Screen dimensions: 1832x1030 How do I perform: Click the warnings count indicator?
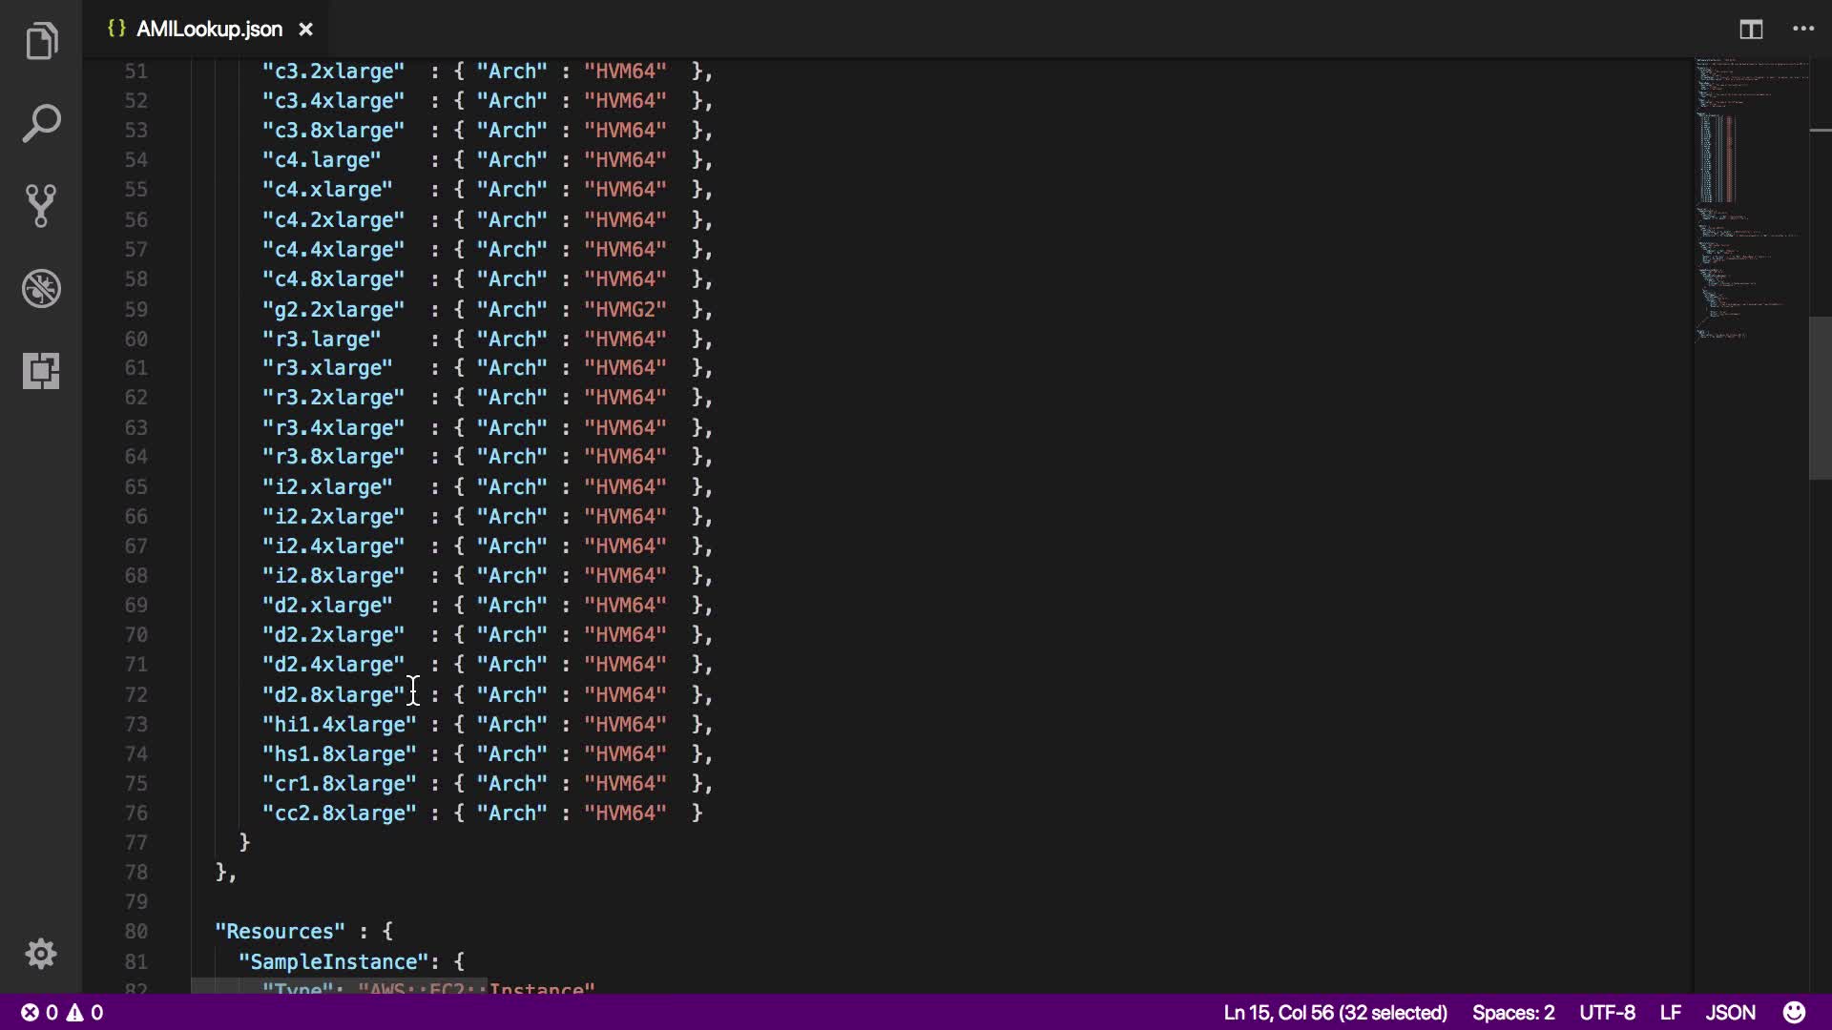pos(85,1013)
